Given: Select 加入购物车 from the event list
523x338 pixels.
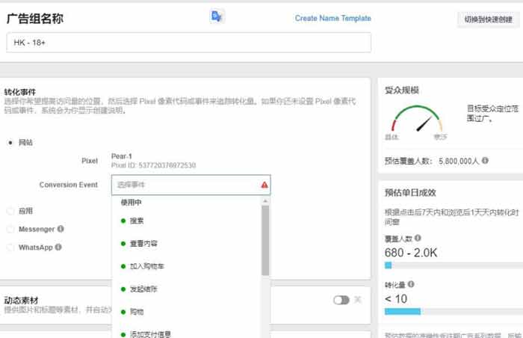Looking at the screenshot, I should point(147,265).
